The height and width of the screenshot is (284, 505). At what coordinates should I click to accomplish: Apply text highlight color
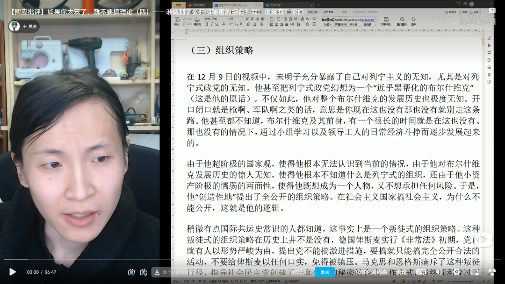248,24
